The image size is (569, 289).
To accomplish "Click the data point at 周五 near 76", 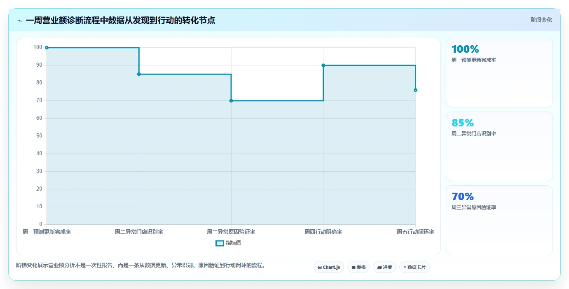I will point(415,90).
